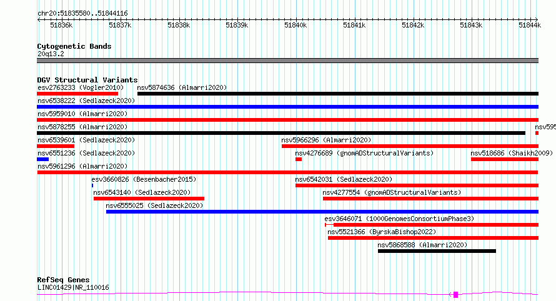
Task: Click the Cytogenetic Bands track title
Action: 74,46
